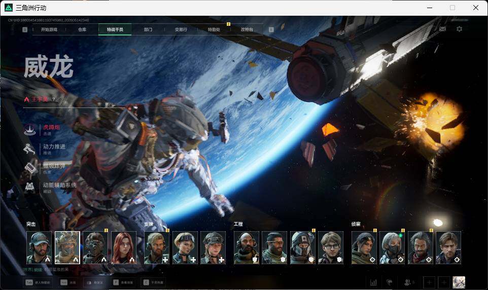The image size is (488, 290).
Task: Maximize the 三角洲行动 window
Action: [x=452, y=8]
